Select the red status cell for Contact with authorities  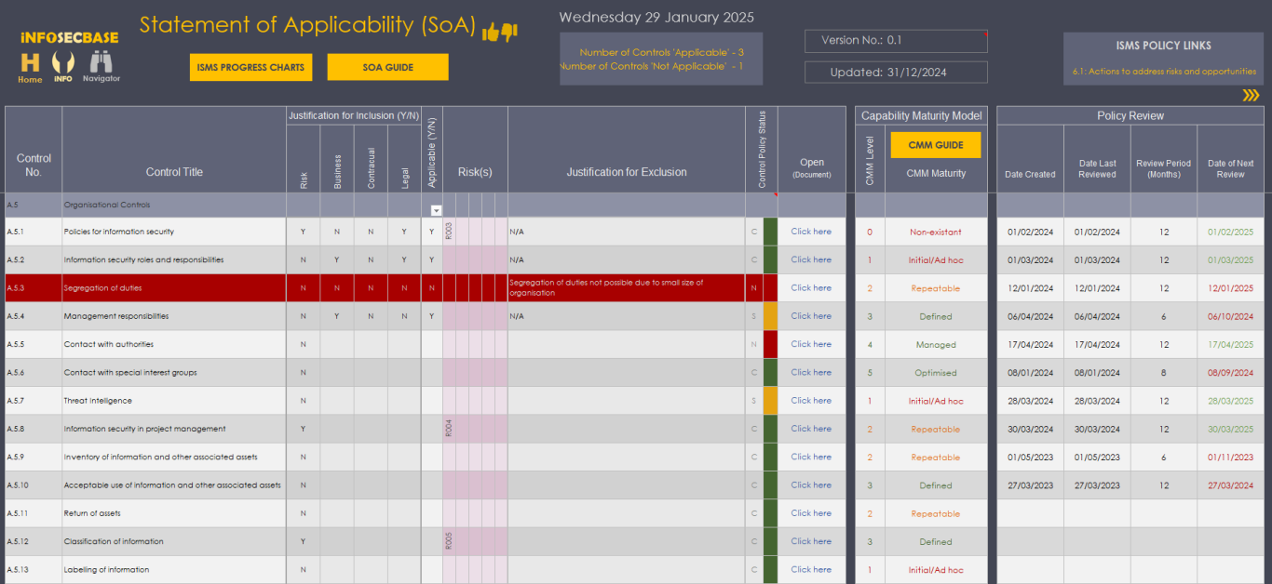coord(770,344)
